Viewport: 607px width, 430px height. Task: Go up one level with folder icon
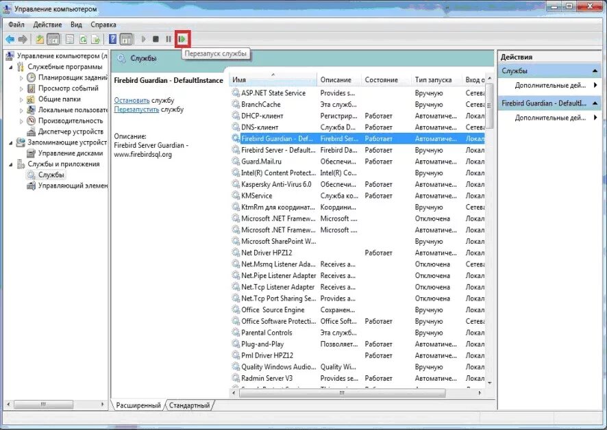click(40, 39)
